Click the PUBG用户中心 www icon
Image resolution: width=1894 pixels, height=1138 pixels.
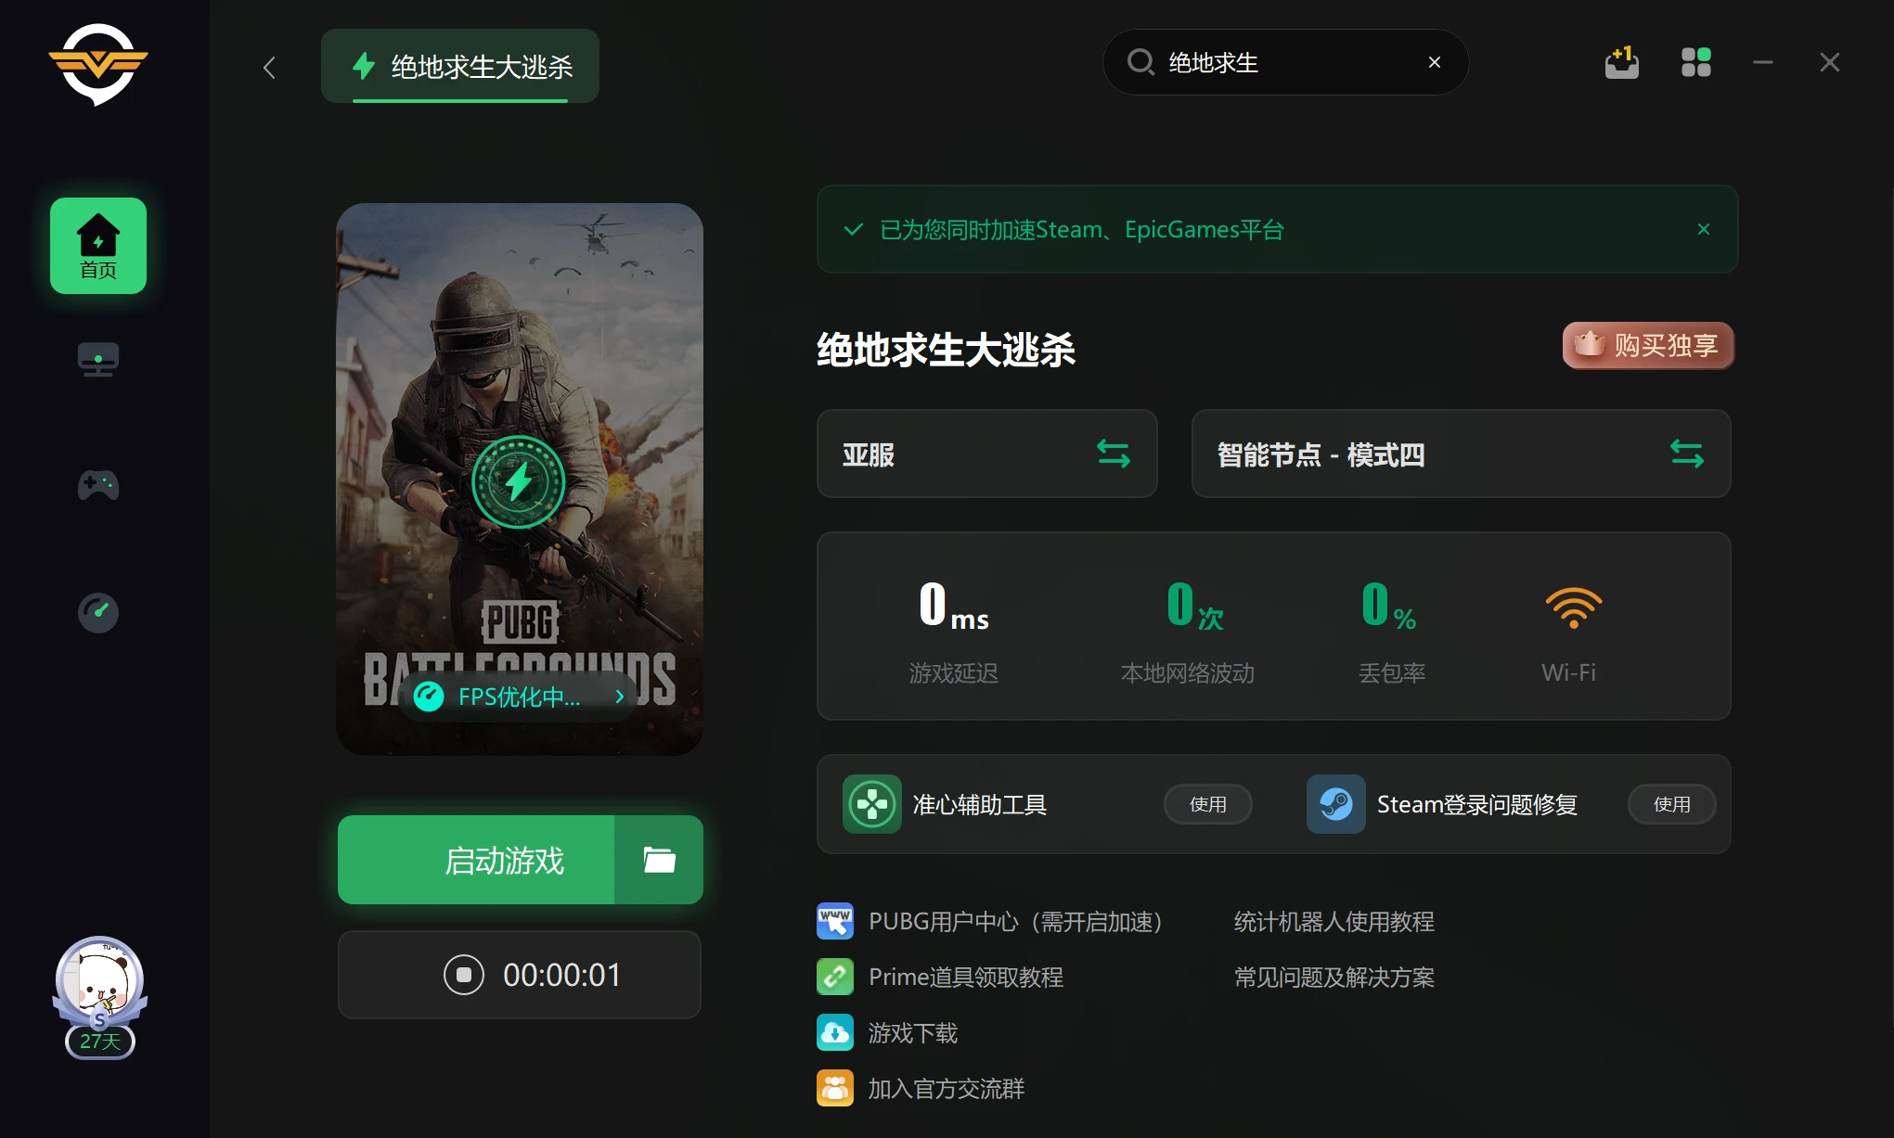click(835, 921)
